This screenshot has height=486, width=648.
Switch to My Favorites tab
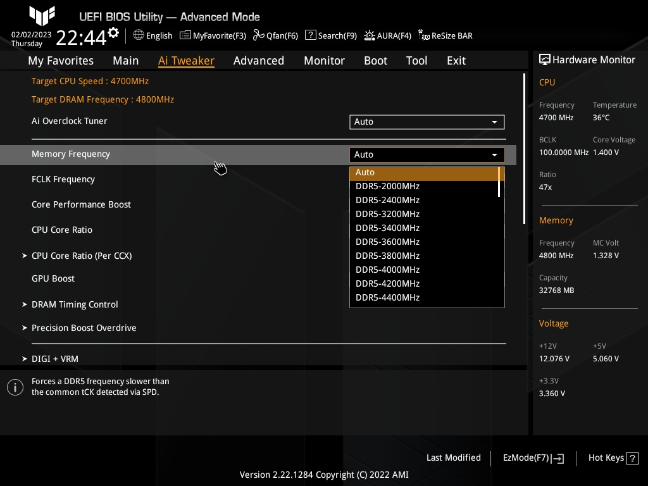[61, 61]
